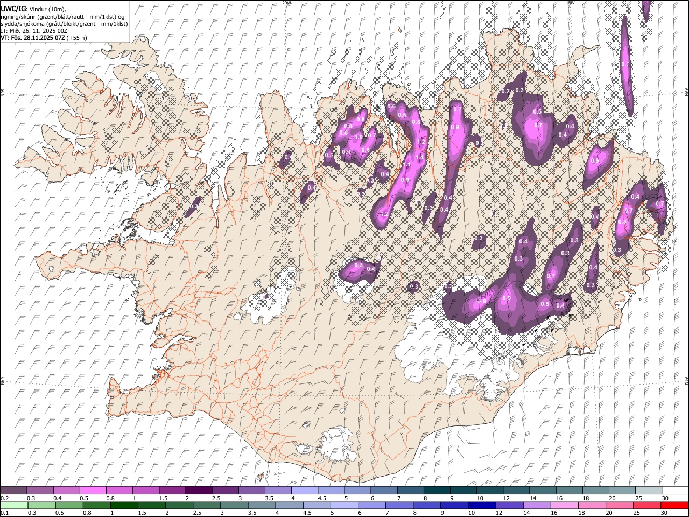The height and width of the screenshot is (517, 689).
Task: Click the 'rigning/skúrir' legend description line
Action: coord(63,17)
